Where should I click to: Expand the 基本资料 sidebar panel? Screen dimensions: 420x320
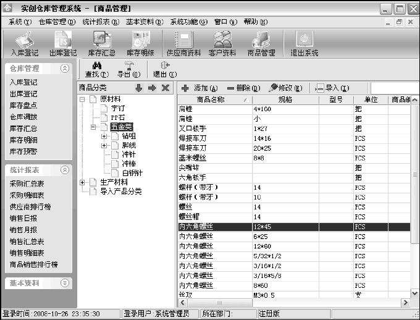pos(65,283)
